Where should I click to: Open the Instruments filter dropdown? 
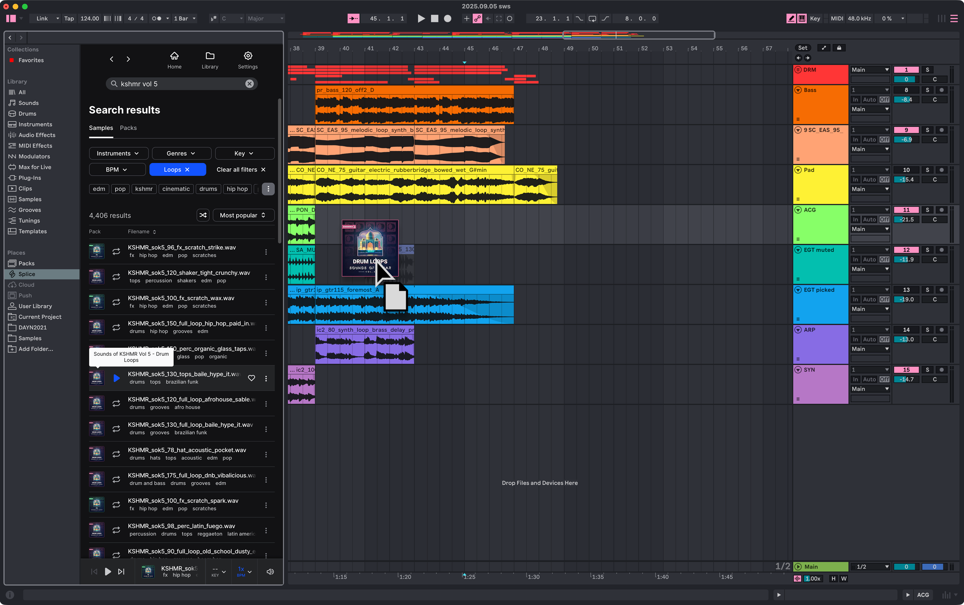pos(118,153)
